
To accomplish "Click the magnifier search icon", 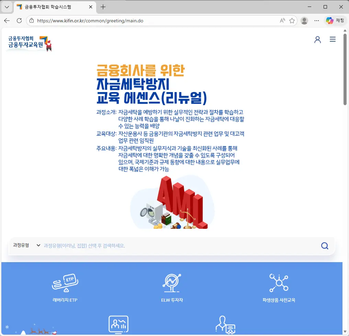I will click(324, 246).
